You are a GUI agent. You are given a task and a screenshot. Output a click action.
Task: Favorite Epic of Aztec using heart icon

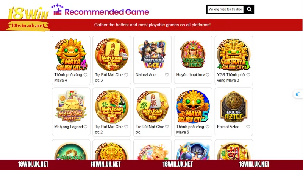coord(248,127)
